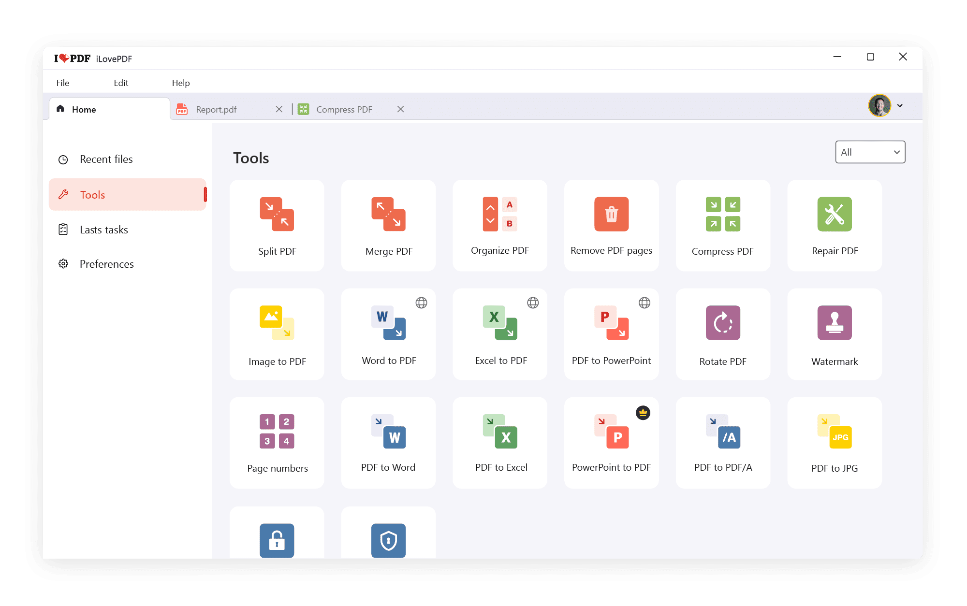Choose the PDF to JPG tool
This screenshot has height=606, width=967.
[x=835, y=443]
